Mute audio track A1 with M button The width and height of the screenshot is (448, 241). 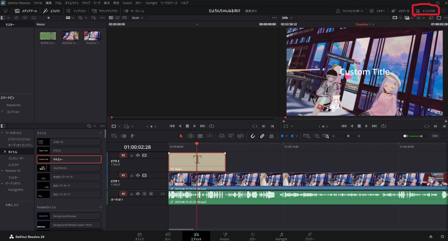tap(151, 194)
